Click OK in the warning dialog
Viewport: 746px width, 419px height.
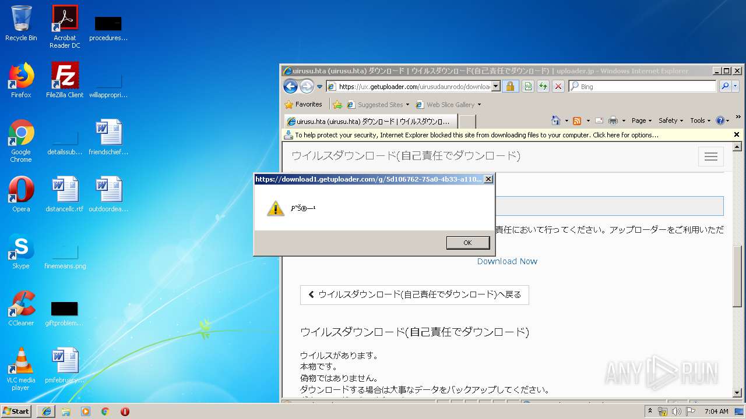tap(467, 243)
